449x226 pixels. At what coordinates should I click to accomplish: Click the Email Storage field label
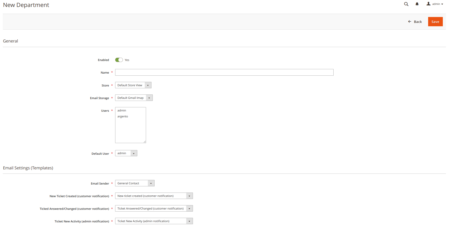99,98
